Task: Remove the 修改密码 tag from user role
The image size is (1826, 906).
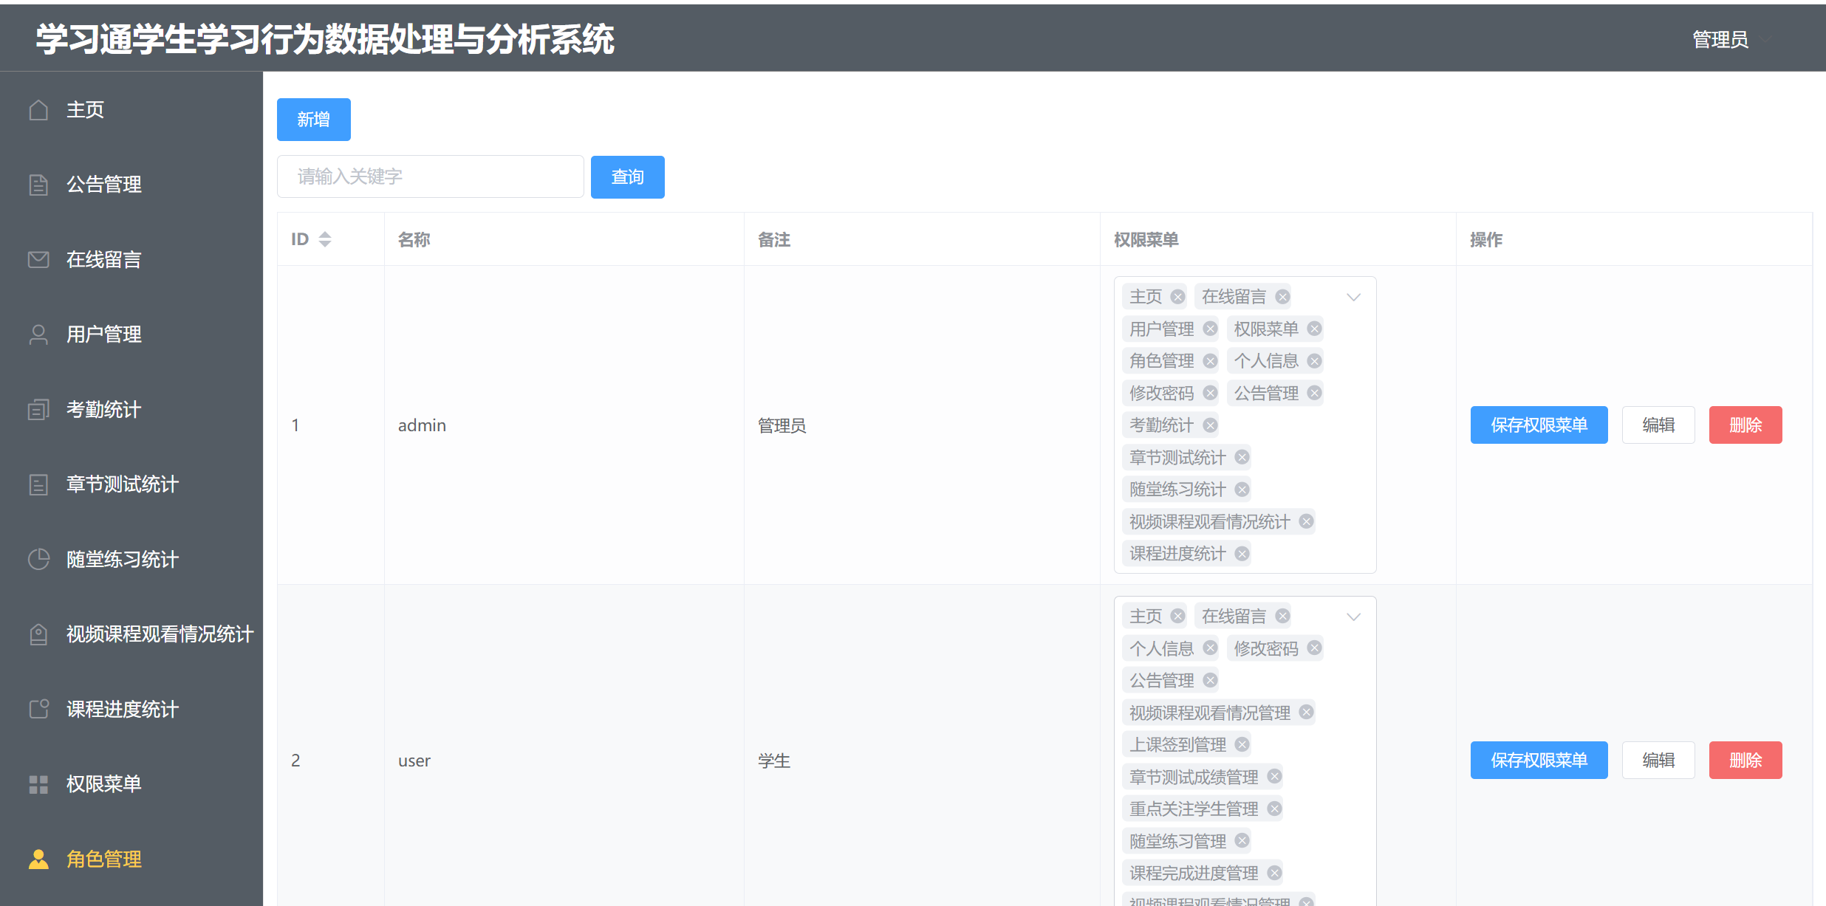Action: tap(1314, 648)
